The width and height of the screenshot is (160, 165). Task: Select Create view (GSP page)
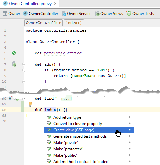pos(89,130)
